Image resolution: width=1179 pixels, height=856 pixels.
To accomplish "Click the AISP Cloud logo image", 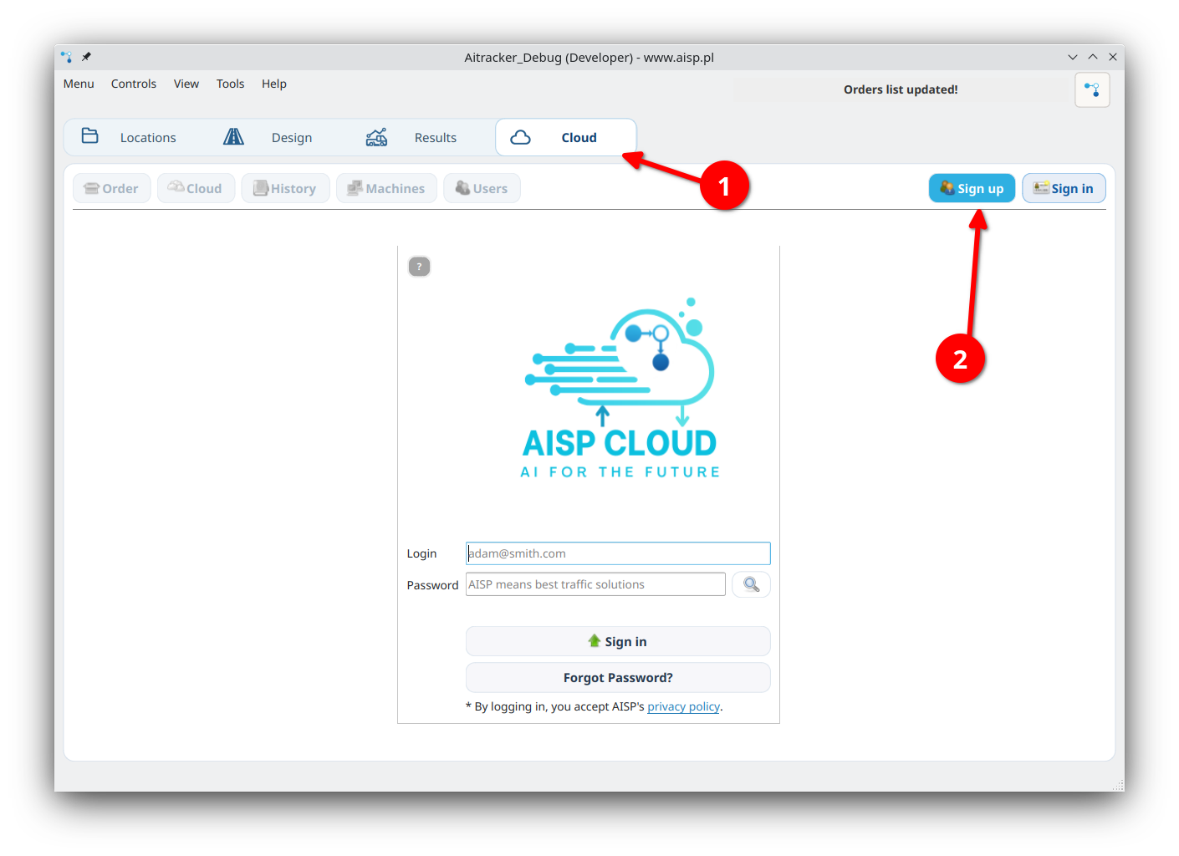I will 620,389.
